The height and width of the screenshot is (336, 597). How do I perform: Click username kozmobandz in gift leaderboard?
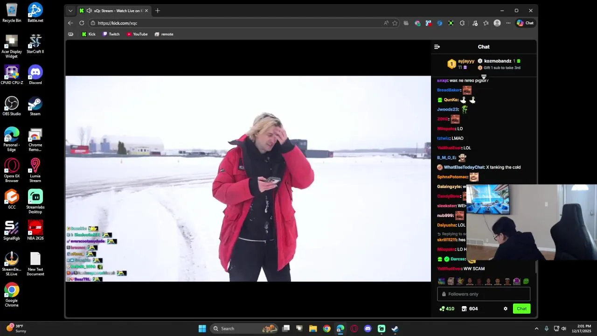[498, 61]
